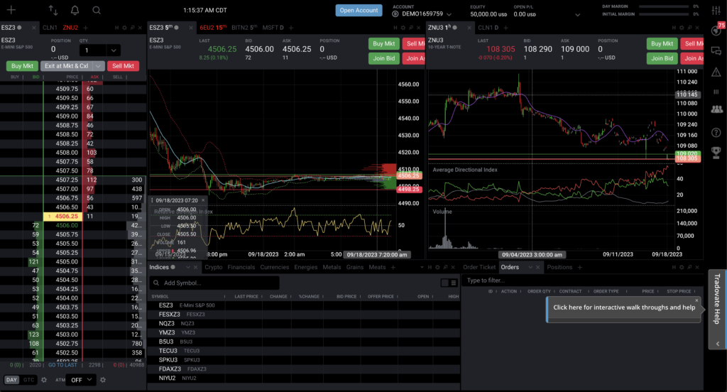Switch to the ZNU2 tab
The height and width of the screenshot is (392, 727).
point(70,28)
